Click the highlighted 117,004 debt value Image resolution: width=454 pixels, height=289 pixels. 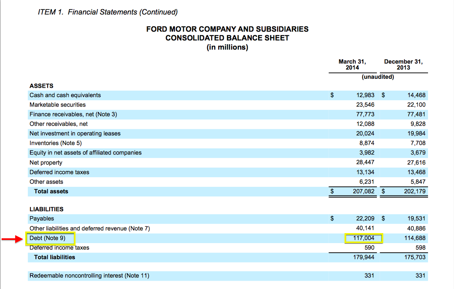(x=364, y=238)
